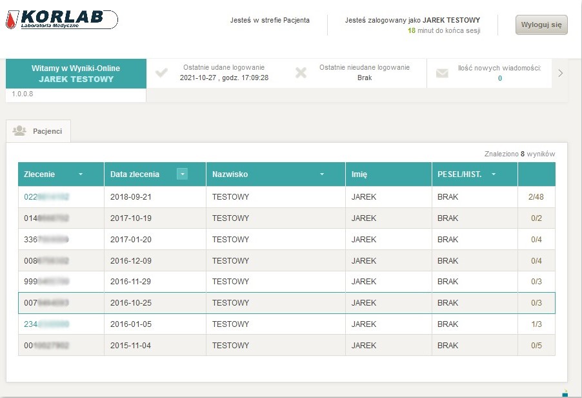Image resolution: width=582 pixels, height=398 pixels.
Task: Click the Imię column header
Action: point(359,174)
